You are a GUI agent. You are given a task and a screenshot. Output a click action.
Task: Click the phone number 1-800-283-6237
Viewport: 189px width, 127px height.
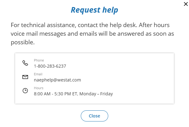(x=50, y=66)
